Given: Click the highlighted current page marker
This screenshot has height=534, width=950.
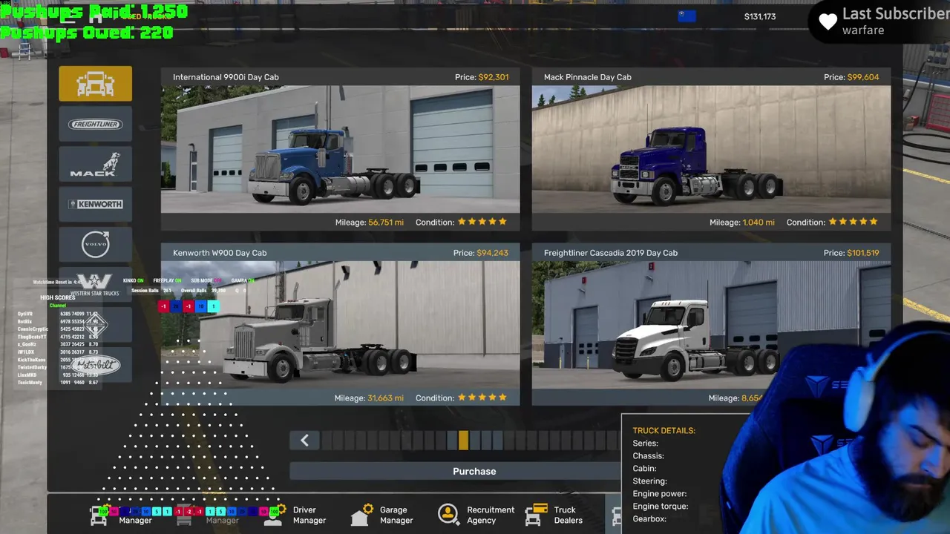Looking at the screenshot, I should pyautogui.click(x=463, y=441).
